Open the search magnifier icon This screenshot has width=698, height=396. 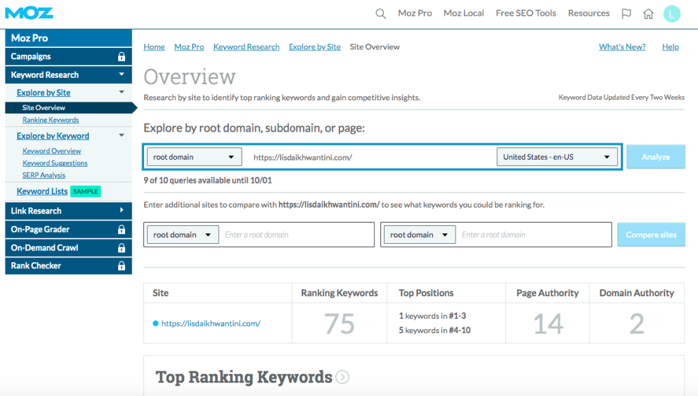380,13
